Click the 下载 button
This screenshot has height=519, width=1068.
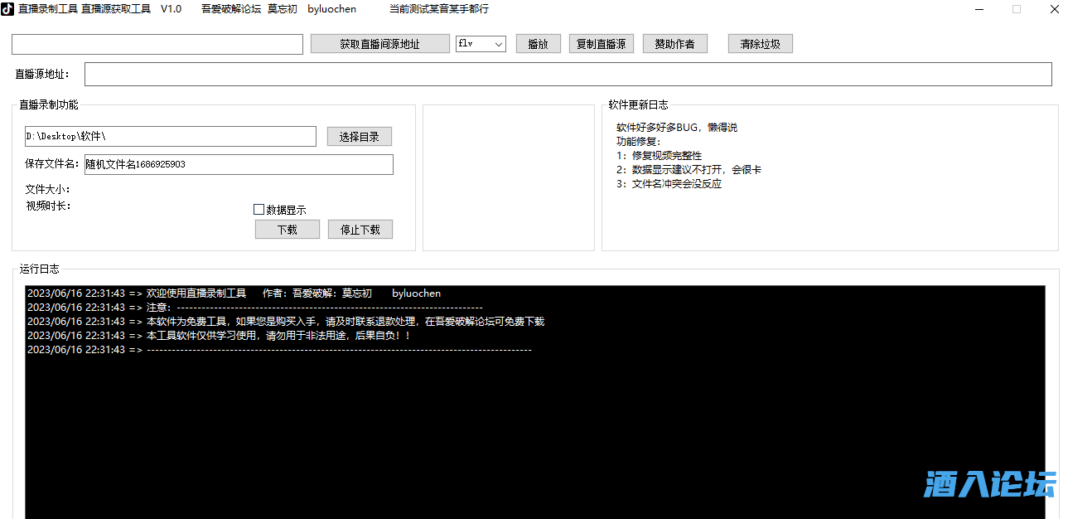point(288,230)
